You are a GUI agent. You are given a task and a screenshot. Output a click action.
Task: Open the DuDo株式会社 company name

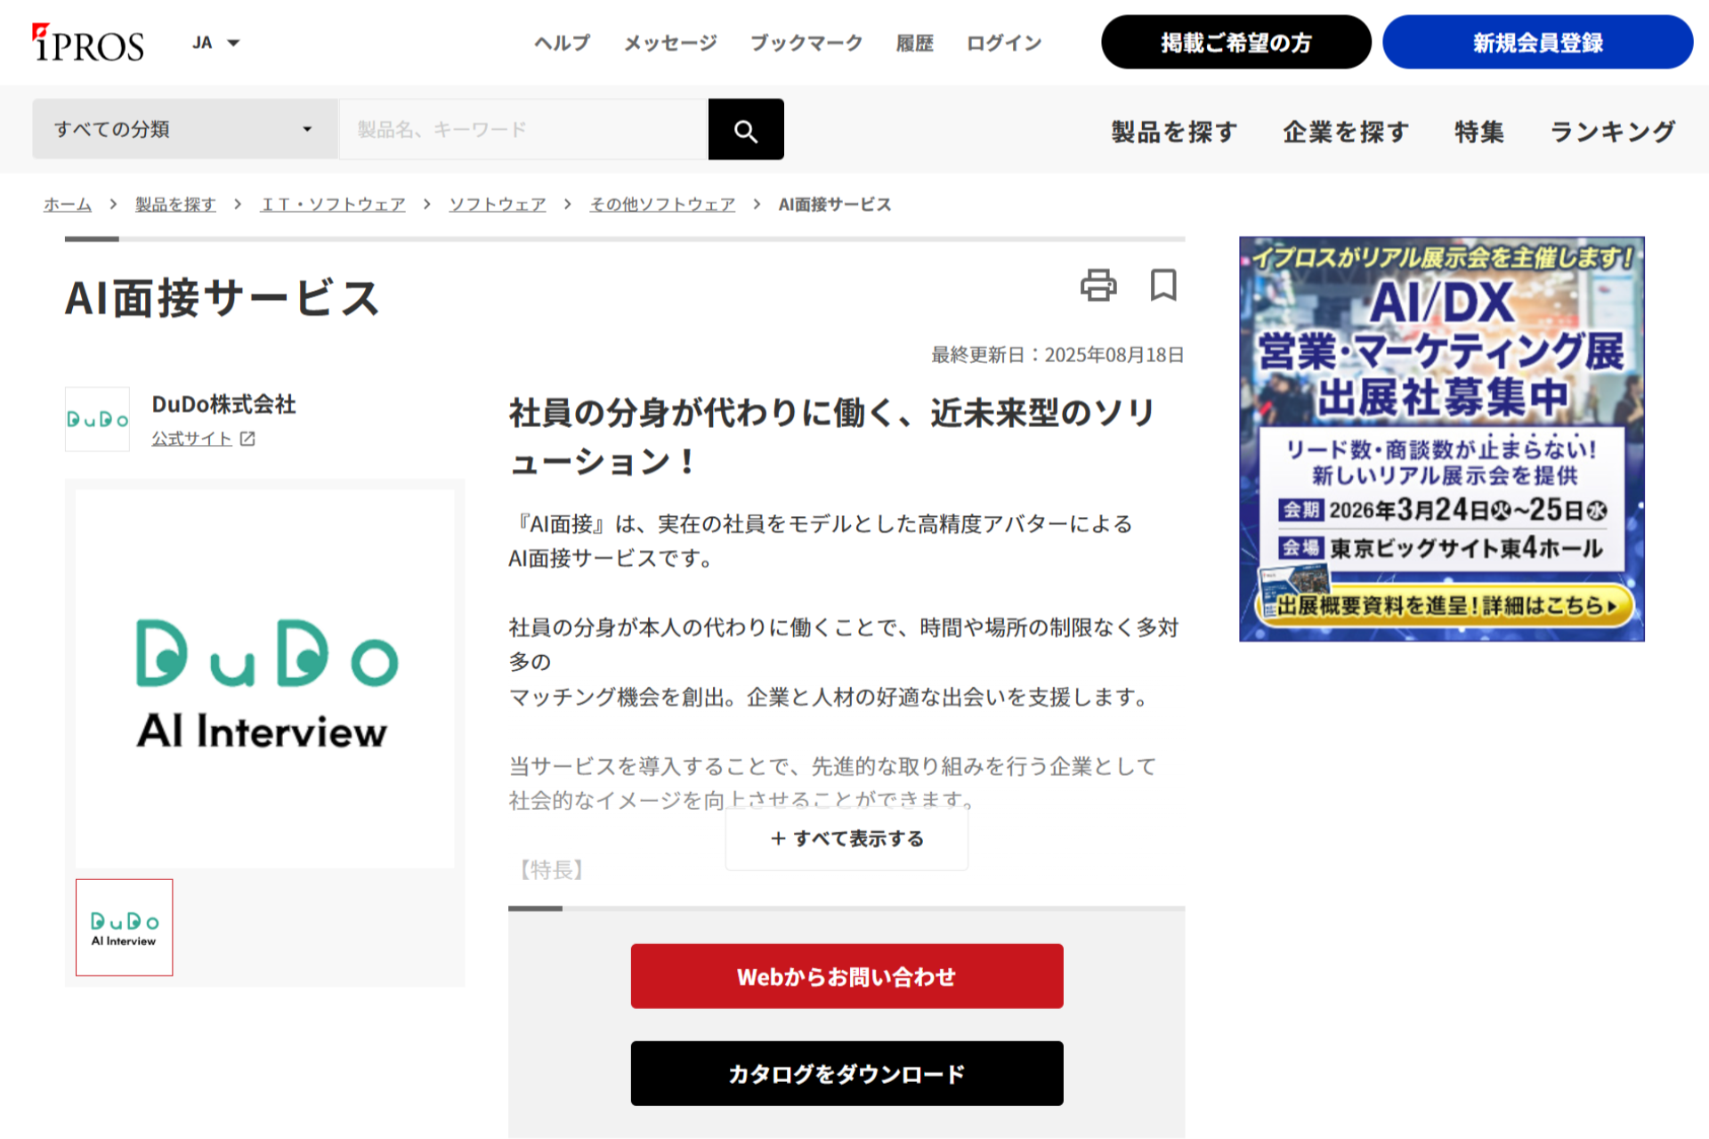pos(223,404)
